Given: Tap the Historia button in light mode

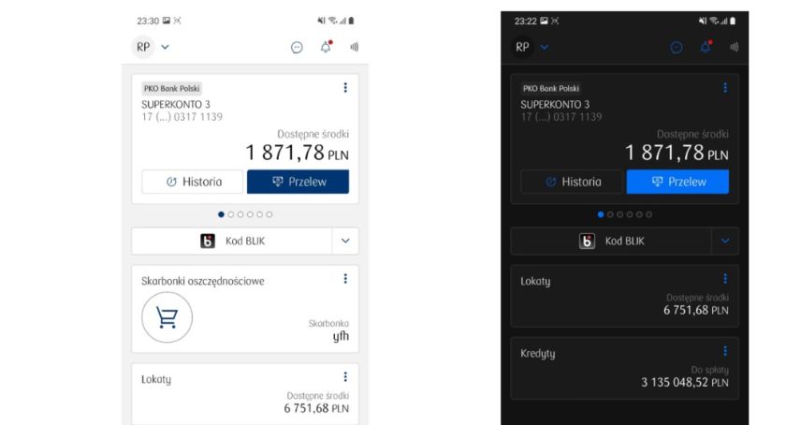Looking at the screenshot, I should click(193, 182).
